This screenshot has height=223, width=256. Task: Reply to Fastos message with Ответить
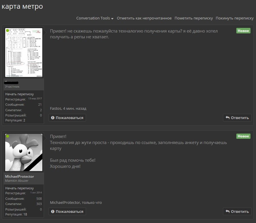237,118
